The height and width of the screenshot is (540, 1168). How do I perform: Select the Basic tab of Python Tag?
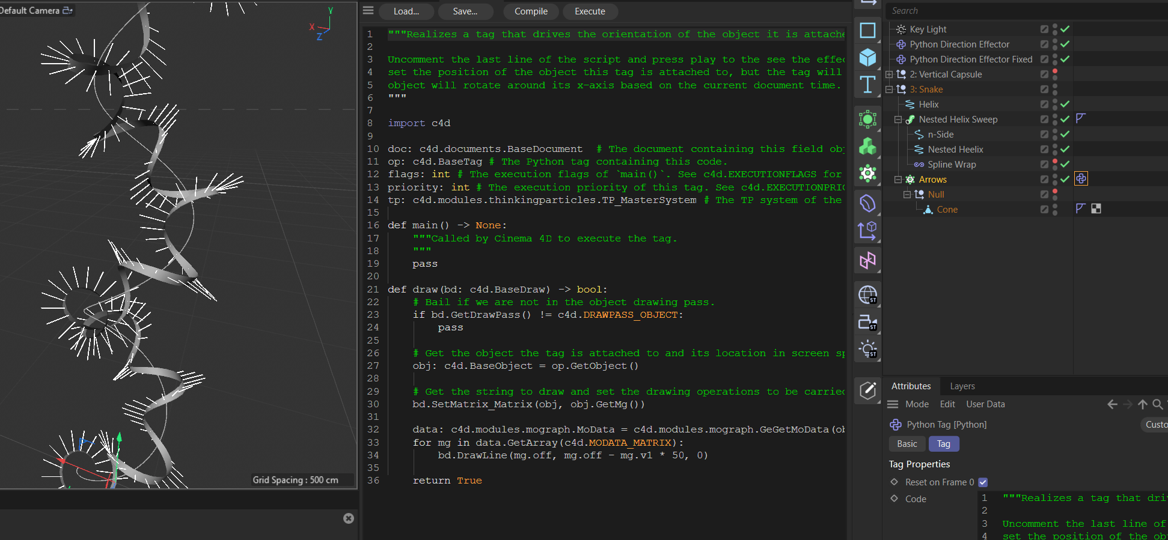pos(907,444)
